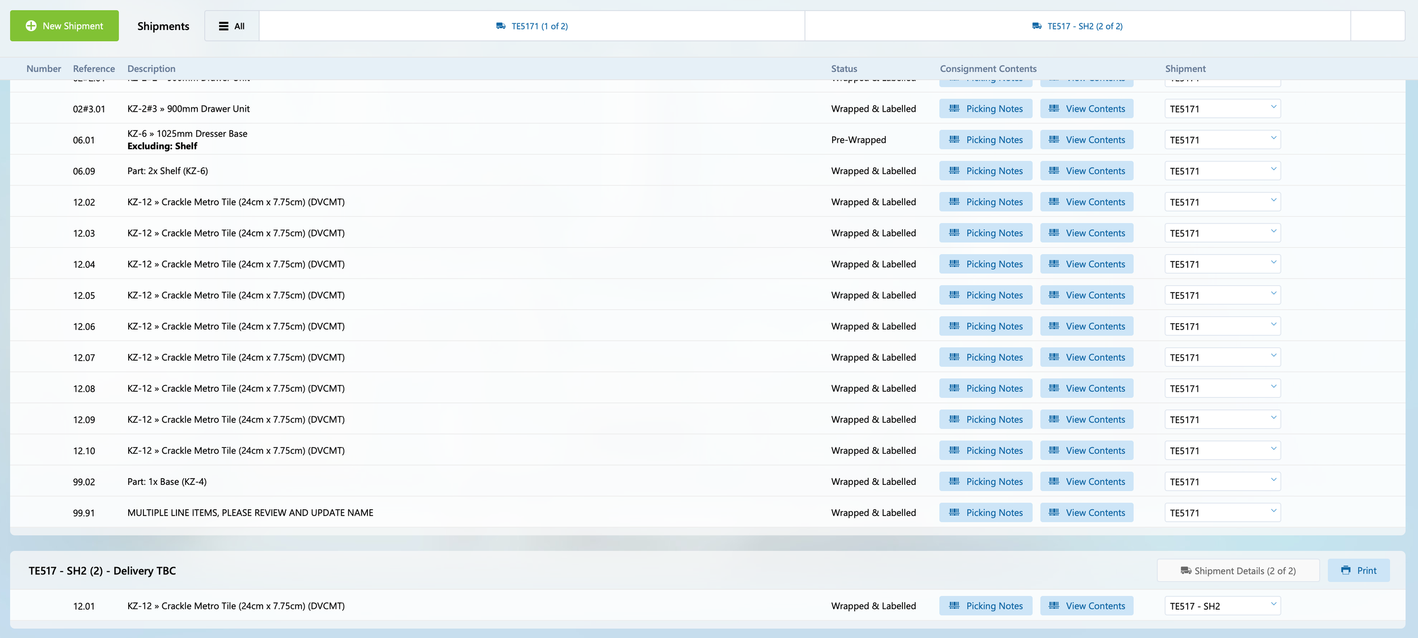
Task: Click the plus icon on New Shipment
Action: [x=31, y=26]
